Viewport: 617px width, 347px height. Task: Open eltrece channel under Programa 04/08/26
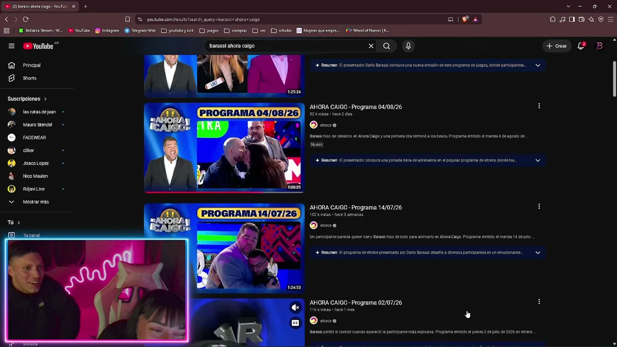[x=326, y=125]
